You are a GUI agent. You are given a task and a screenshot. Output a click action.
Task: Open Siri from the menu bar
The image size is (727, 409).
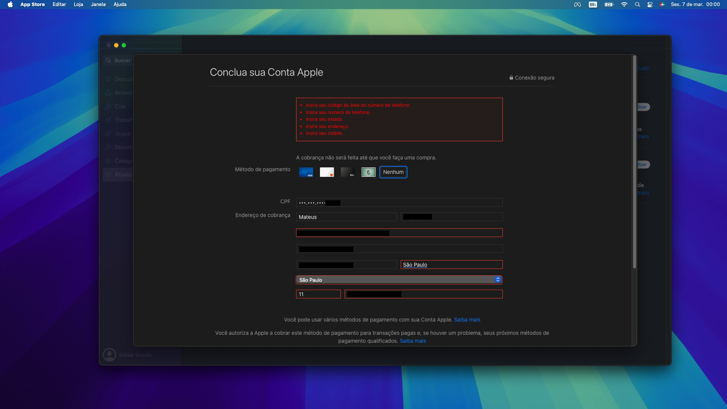(662, 5)
